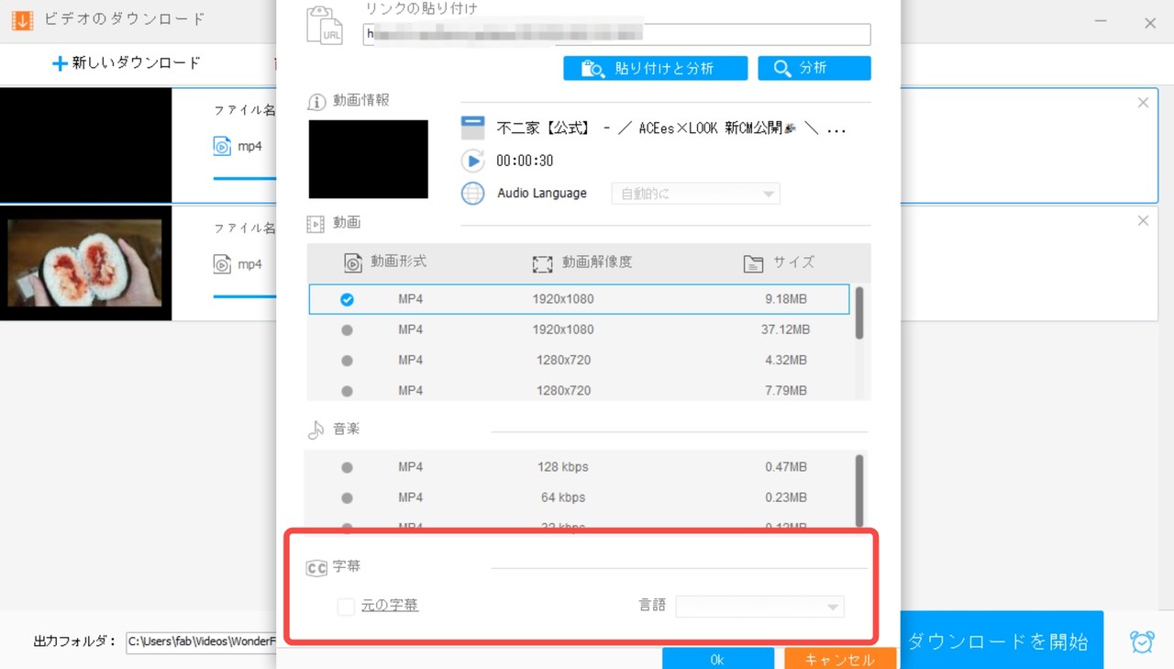The image size is (1174, 669).
Task: Click the alarm clock icon bottom right
Action: (x=1141, y=642)
